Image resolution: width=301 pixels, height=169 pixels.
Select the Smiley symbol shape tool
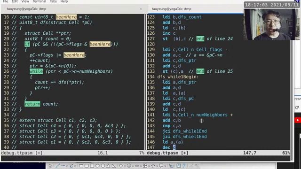(x=129, y=166)
